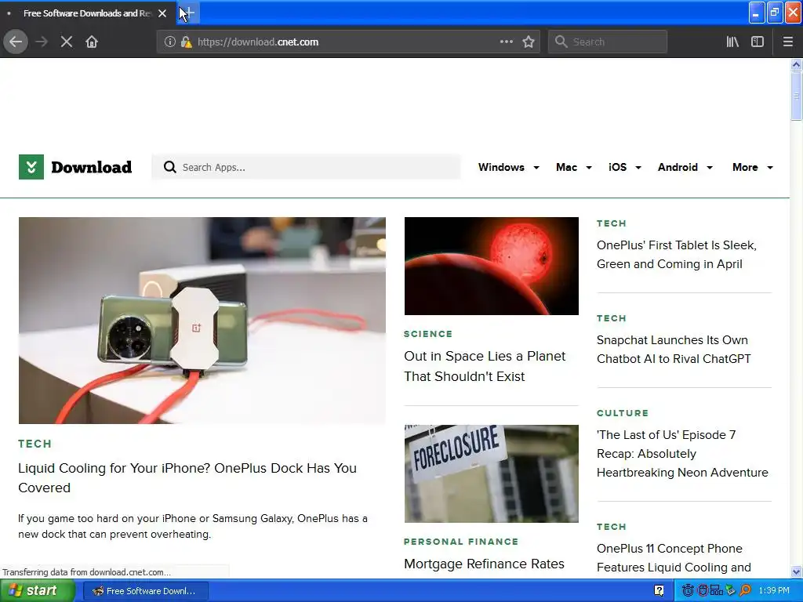This screenshot has height=602, width=803.
Task: Open the OnePlus dock photo
Action: pos(202,321)
